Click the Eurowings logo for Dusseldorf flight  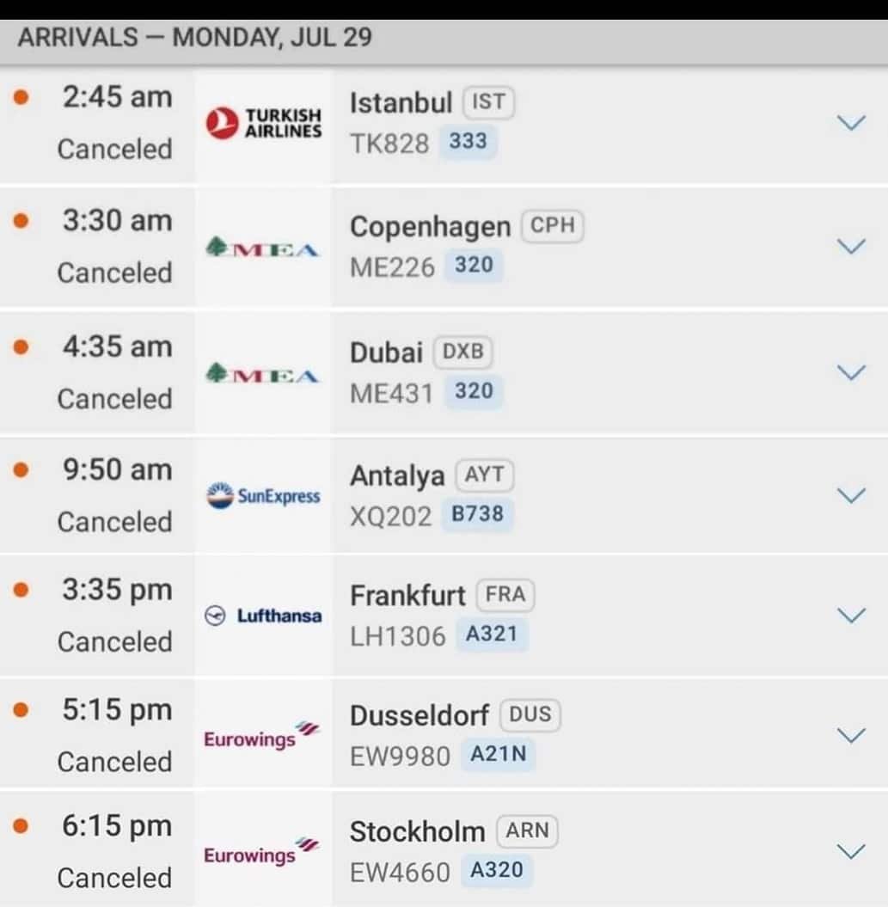coord(262,736)
